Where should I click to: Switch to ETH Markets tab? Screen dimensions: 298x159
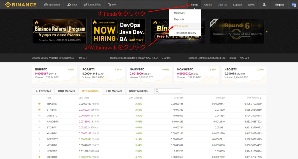pyautogui.click(x=114, y=91)
